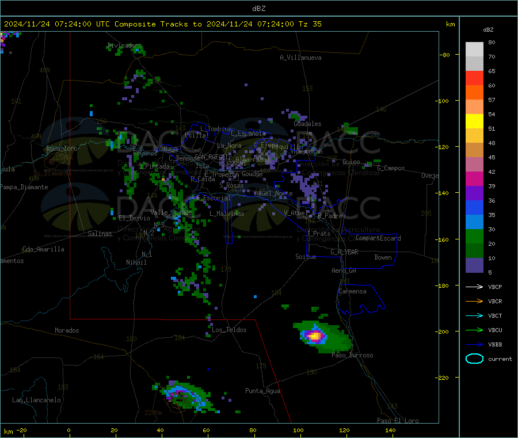Click the Goudge location label
Screen dimensions: 518x438
(252, 174)
